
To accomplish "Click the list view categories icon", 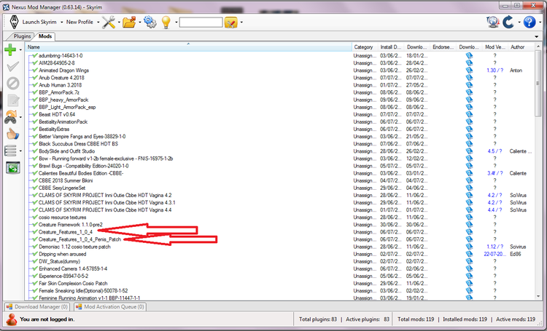I will tap(10, 151).
